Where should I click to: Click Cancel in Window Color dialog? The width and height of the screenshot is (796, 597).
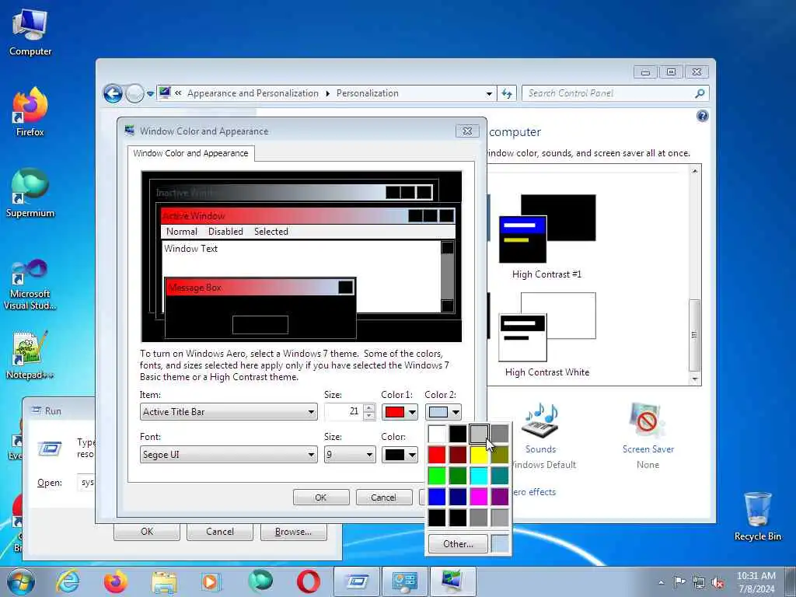coord(383,497)
